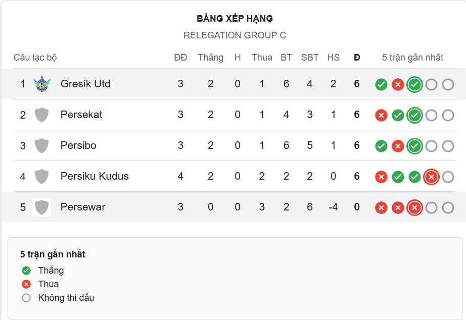
Task: Click the Đ column header to sort
Action: (x=356, y=58)
